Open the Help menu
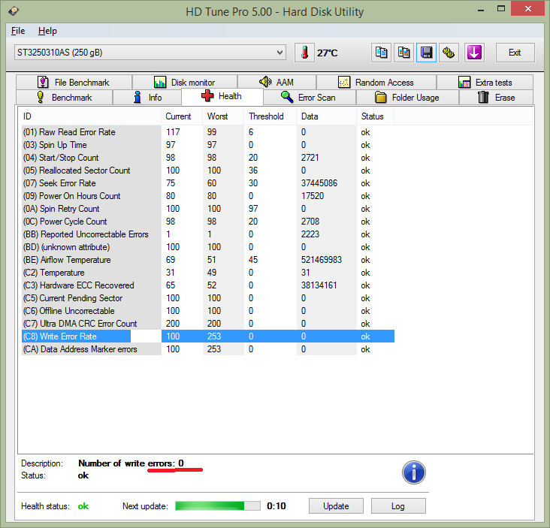This screenshot has width=550, height=528. pos(47,31)
